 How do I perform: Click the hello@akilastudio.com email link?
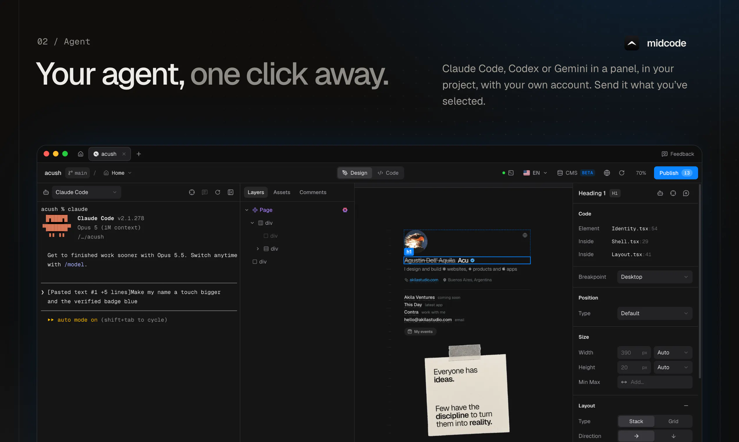coord(428,320)
